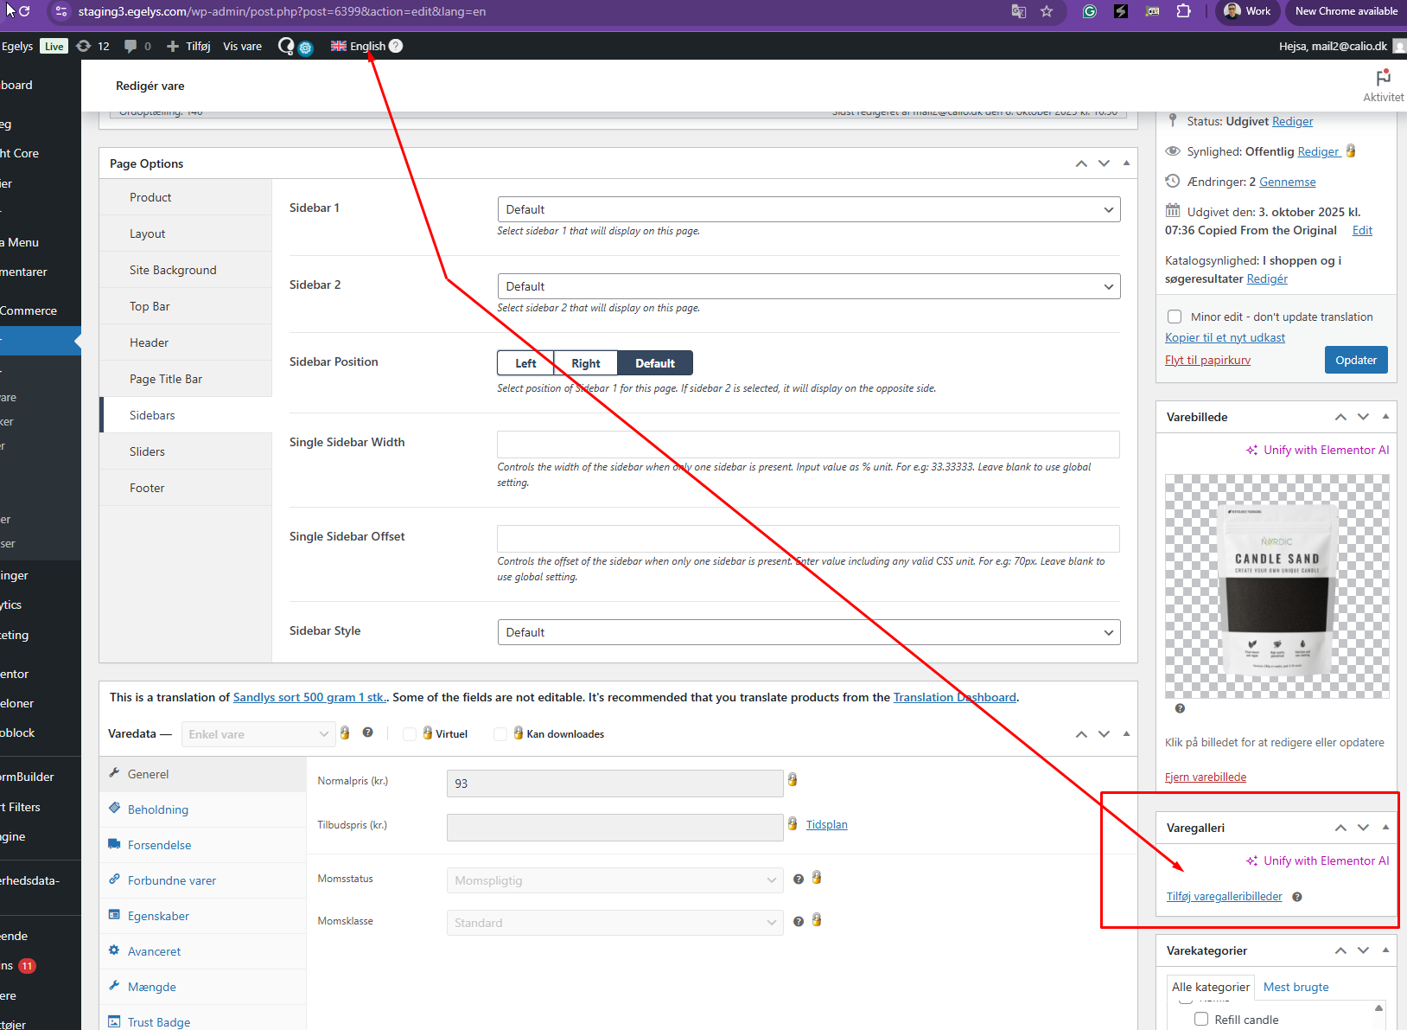Click the Candle Sand product image thumbnail

coord(1277,586)
